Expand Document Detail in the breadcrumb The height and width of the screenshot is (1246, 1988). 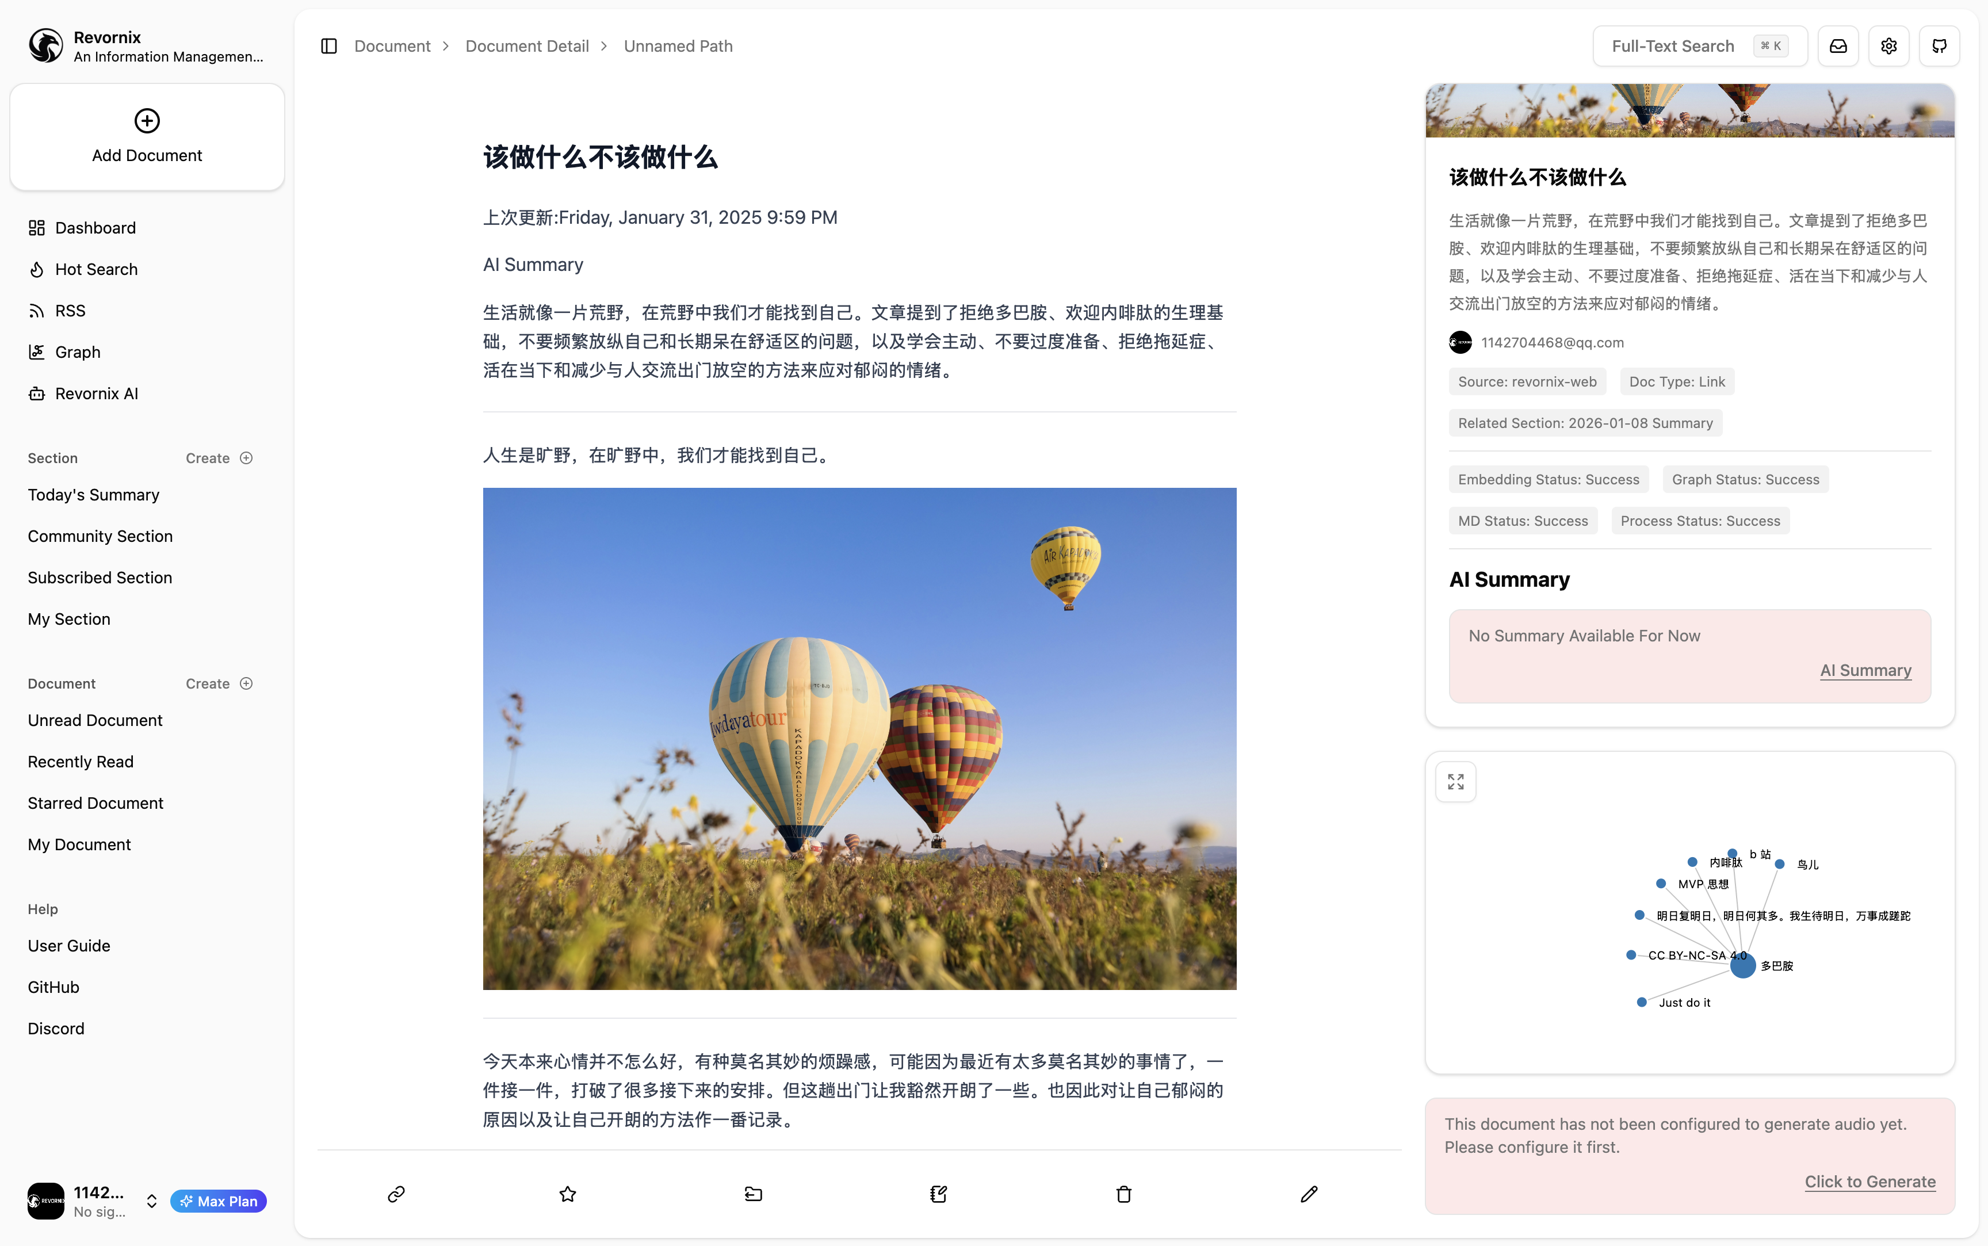[527, 45]
